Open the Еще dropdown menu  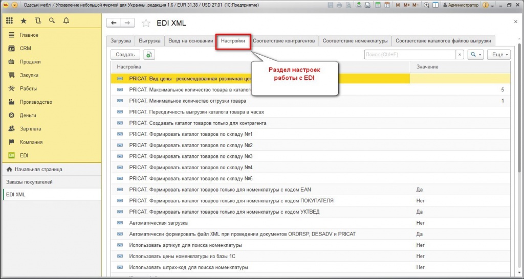499,54
